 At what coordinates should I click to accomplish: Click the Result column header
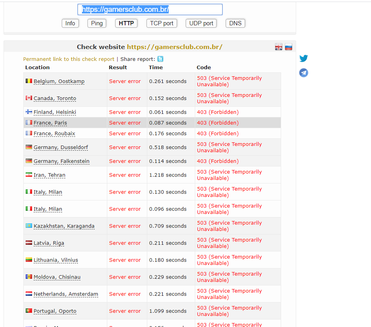118,67
